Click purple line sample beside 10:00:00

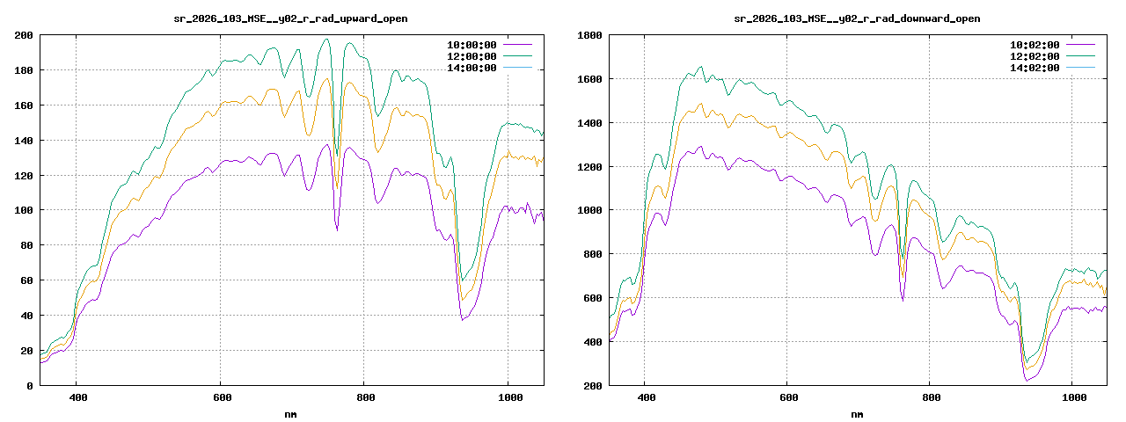point(519,44)
